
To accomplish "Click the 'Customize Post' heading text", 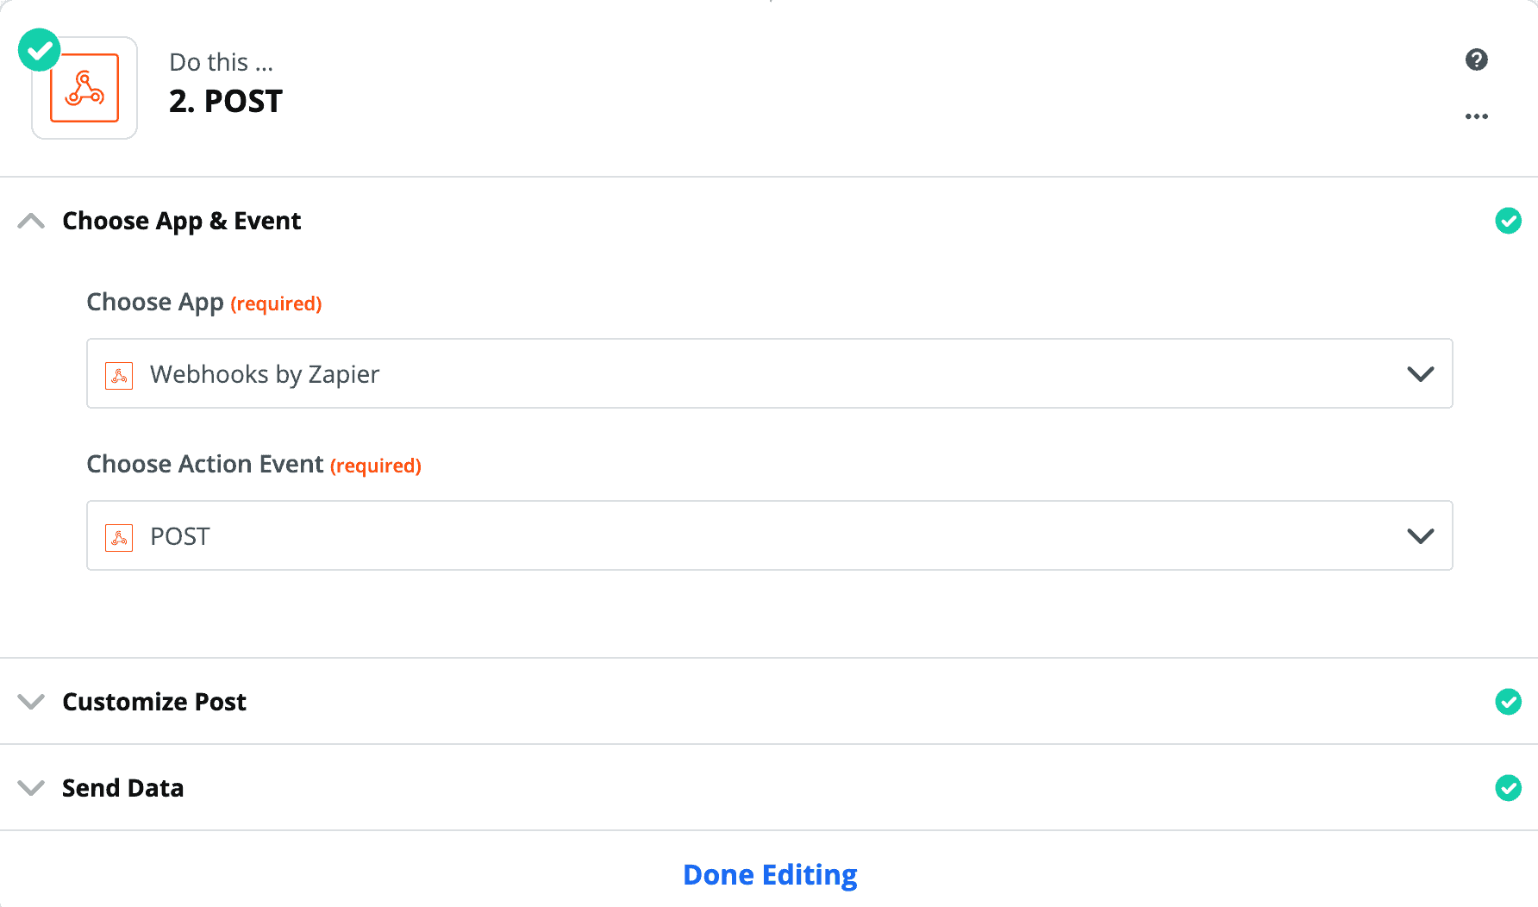I will 154,702.
